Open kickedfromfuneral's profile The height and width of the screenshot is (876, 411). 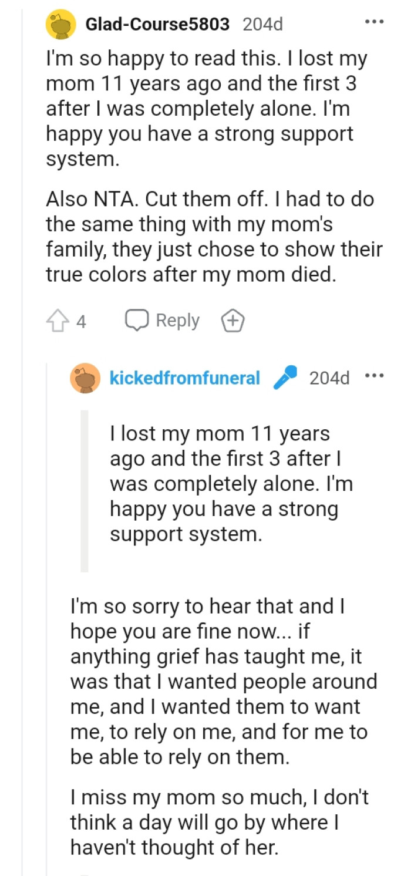click(184, 378)
